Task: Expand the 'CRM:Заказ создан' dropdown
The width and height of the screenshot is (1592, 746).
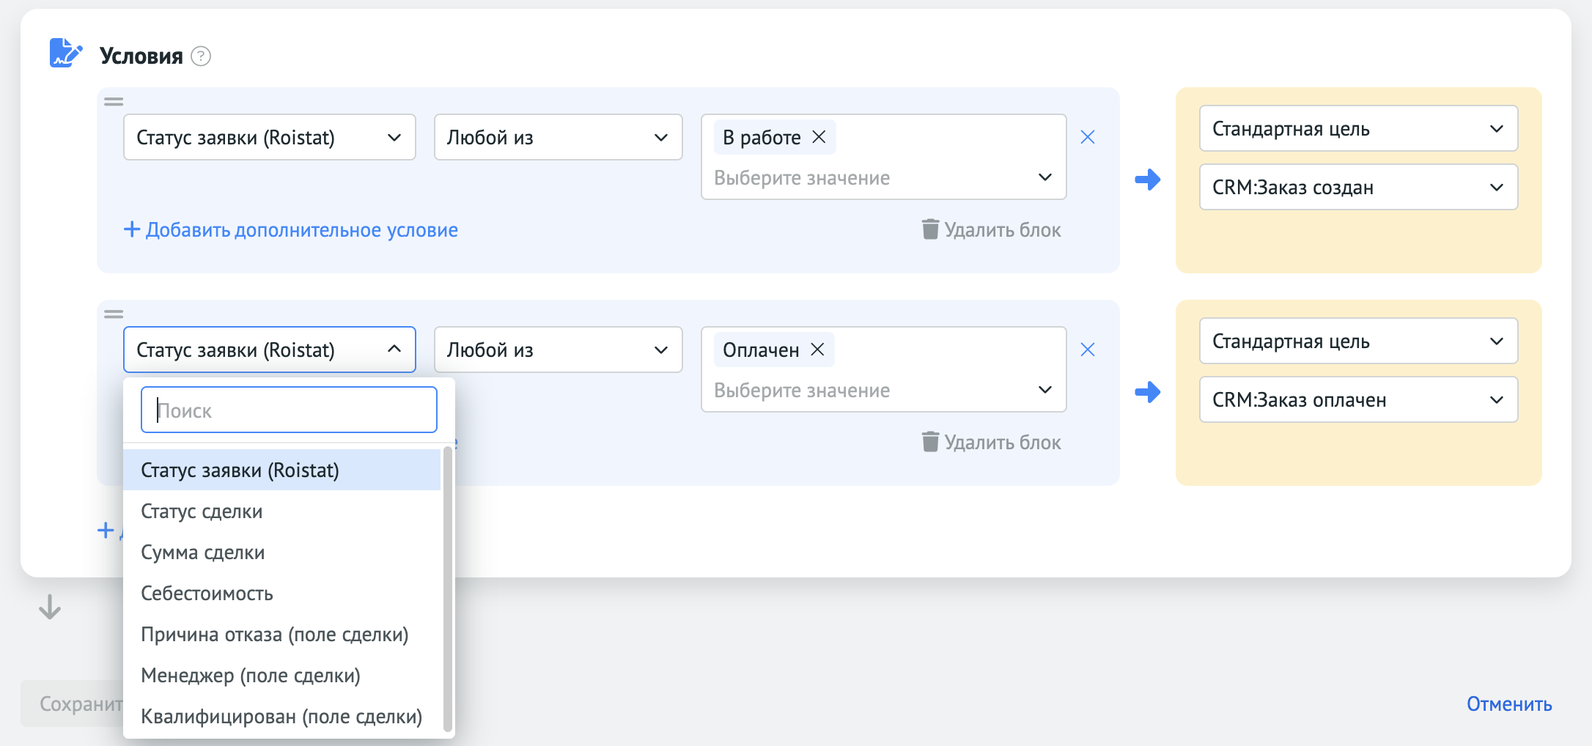Action: (1358, 187)
